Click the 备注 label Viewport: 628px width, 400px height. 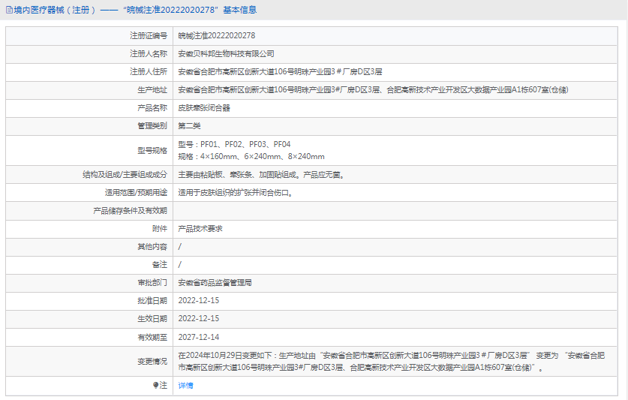click(x=159, y=265)
